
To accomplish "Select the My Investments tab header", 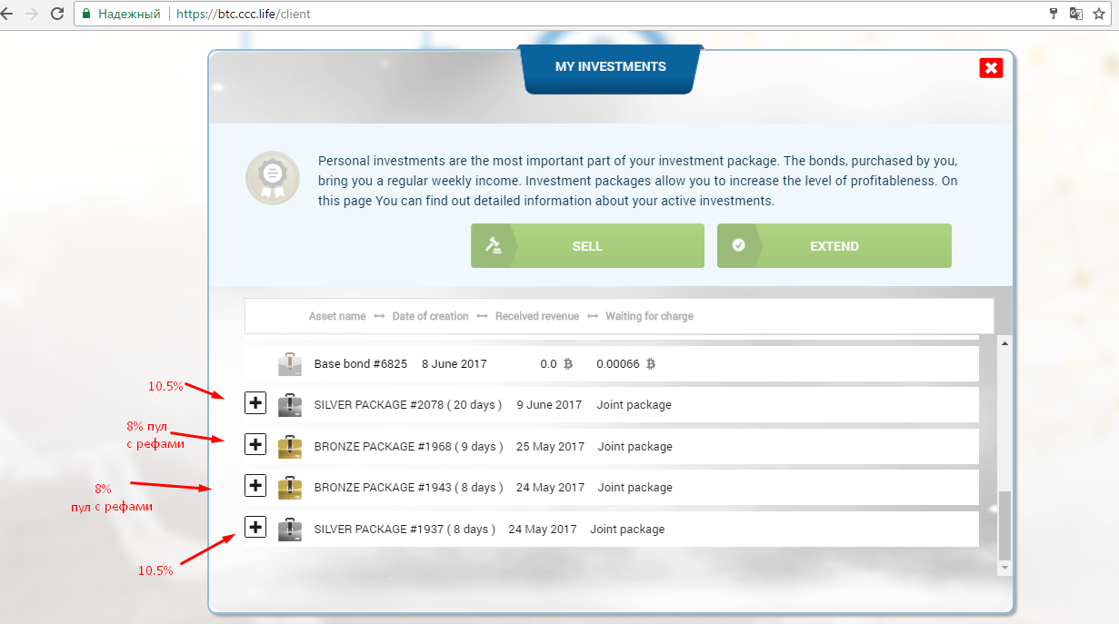I will tap(610, 67).
